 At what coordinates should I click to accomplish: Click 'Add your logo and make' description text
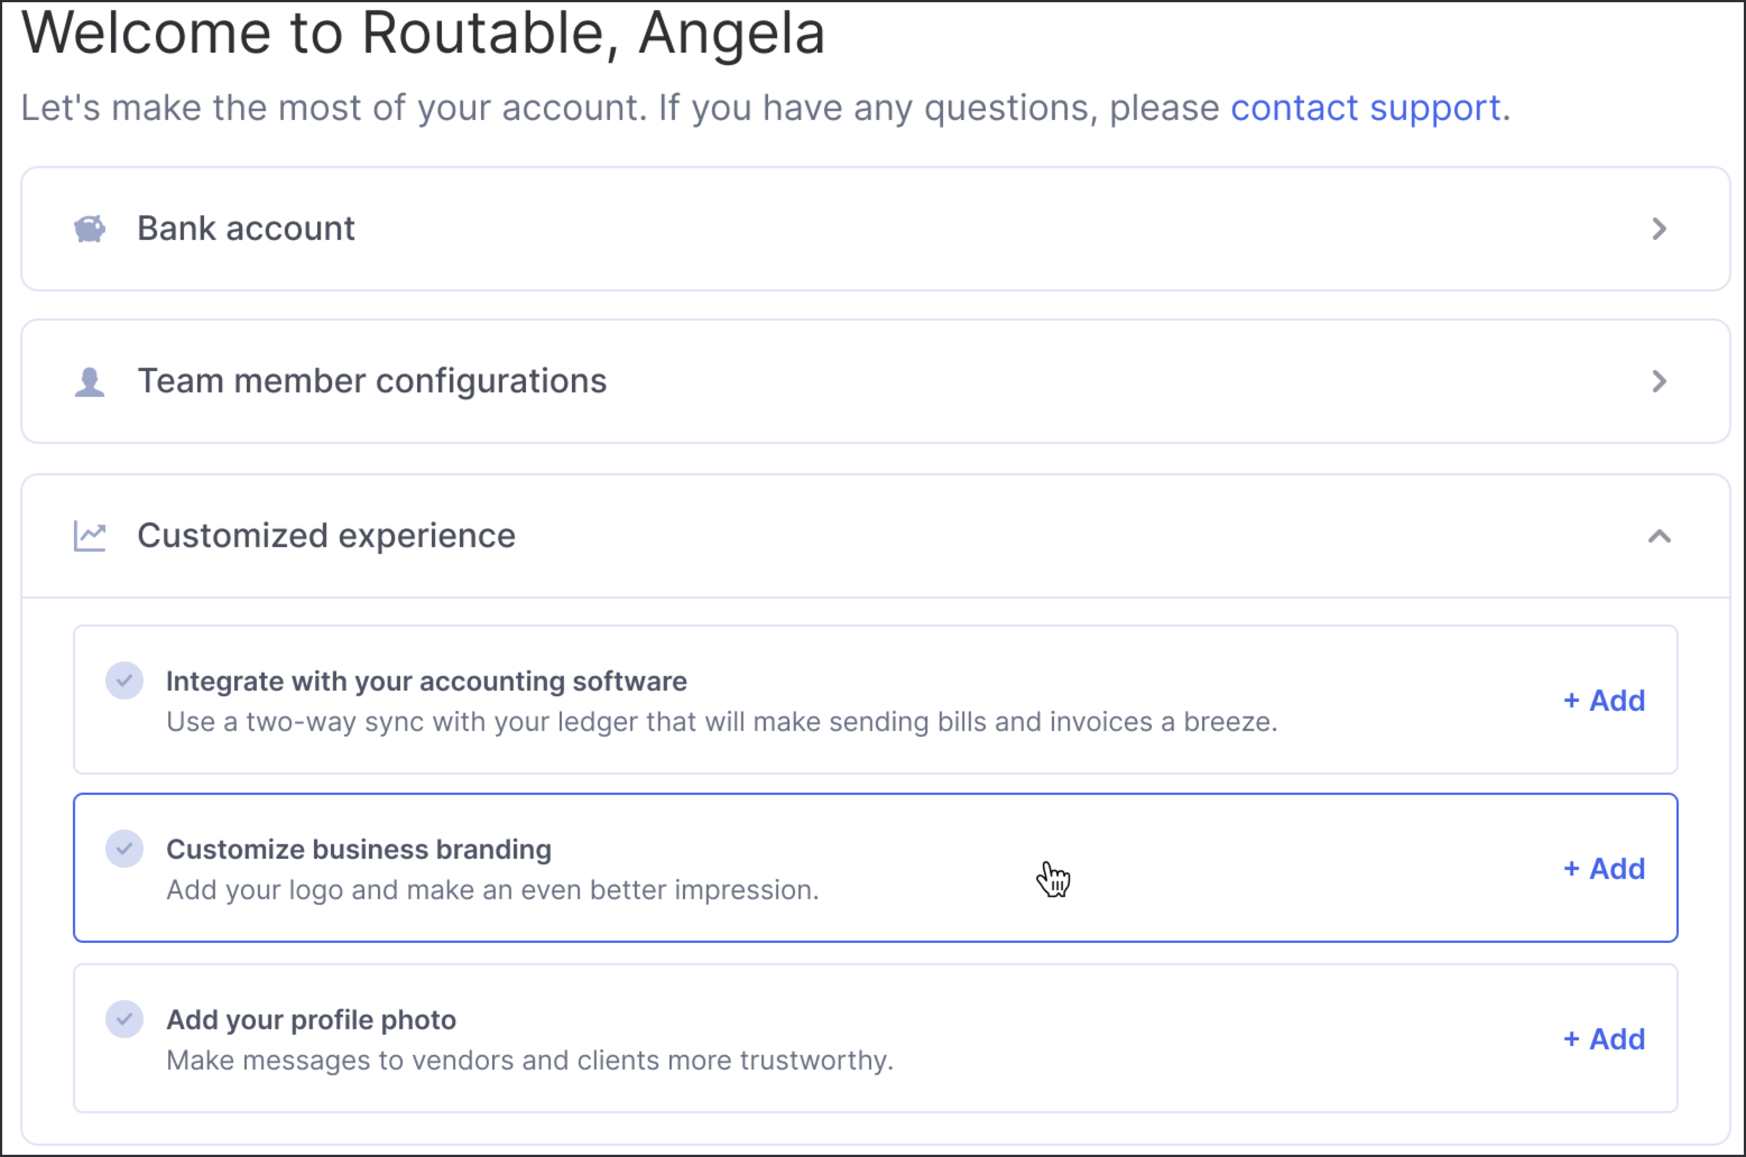pyautogui.click(x=493, y=890)
